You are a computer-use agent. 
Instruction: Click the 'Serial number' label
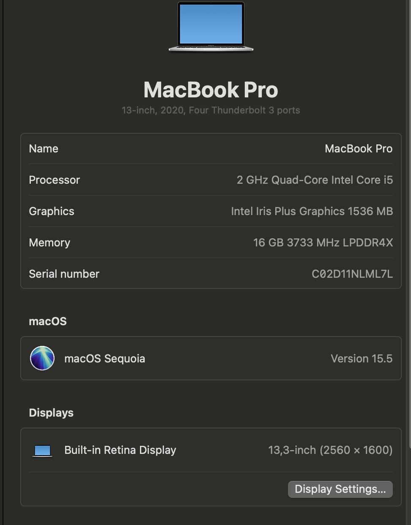(x=64, y=274)
